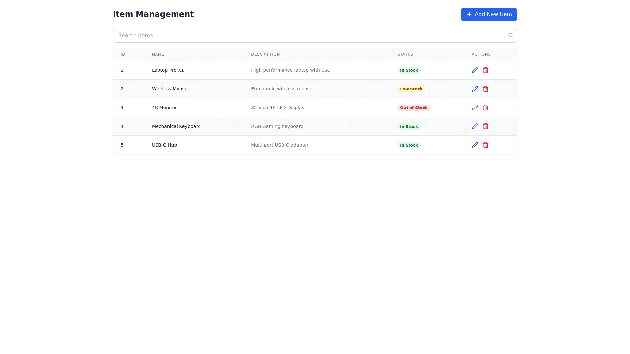Viewport: 630px width, 354px height.
Task: Click the ID column header
Action: pos(123,54)
